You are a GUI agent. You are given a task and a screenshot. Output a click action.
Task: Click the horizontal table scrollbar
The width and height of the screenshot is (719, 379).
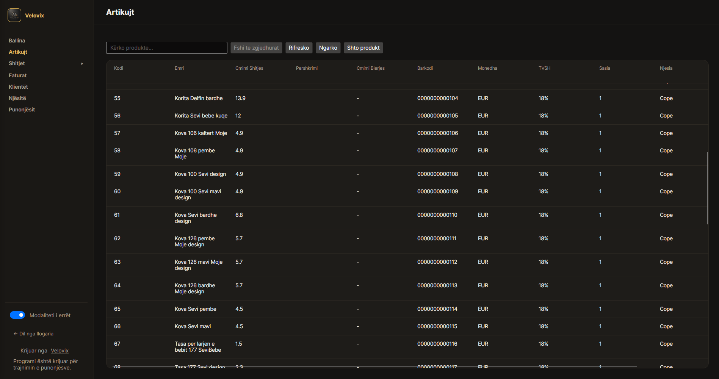pyautogui.click(x=375, y=367)
